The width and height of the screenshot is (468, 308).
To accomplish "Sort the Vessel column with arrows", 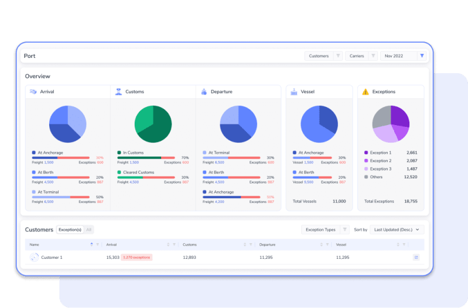I will point(398,244).
